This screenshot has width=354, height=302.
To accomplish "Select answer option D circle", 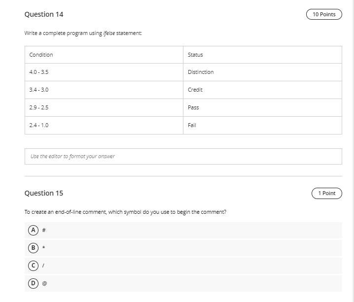I will (33, 283).
